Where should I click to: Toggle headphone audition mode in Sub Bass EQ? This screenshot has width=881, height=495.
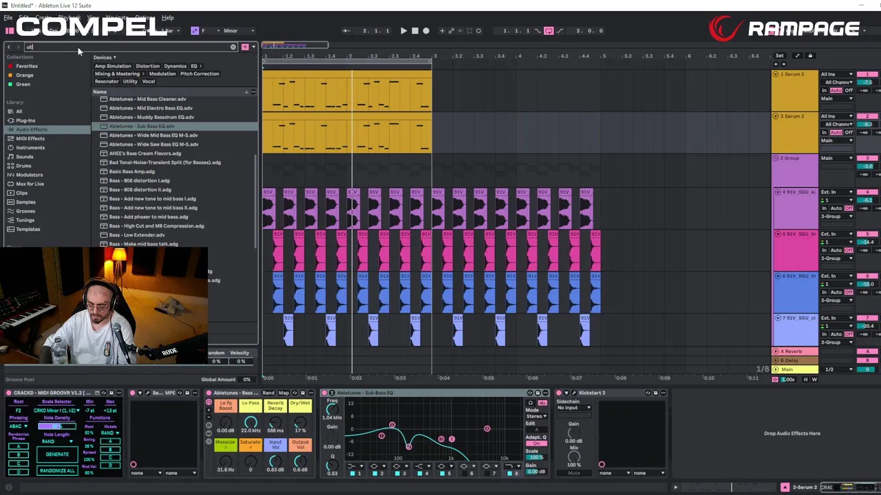click(x=530, y=403)
